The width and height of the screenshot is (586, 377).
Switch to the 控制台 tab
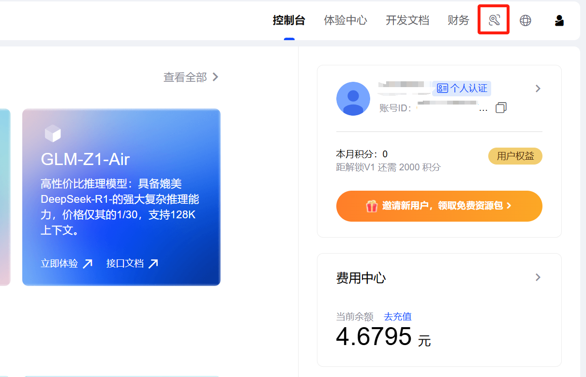tap(289, 20)
